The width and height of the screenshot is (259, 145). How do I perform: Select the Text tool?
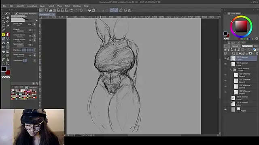(x=8, y=60)
